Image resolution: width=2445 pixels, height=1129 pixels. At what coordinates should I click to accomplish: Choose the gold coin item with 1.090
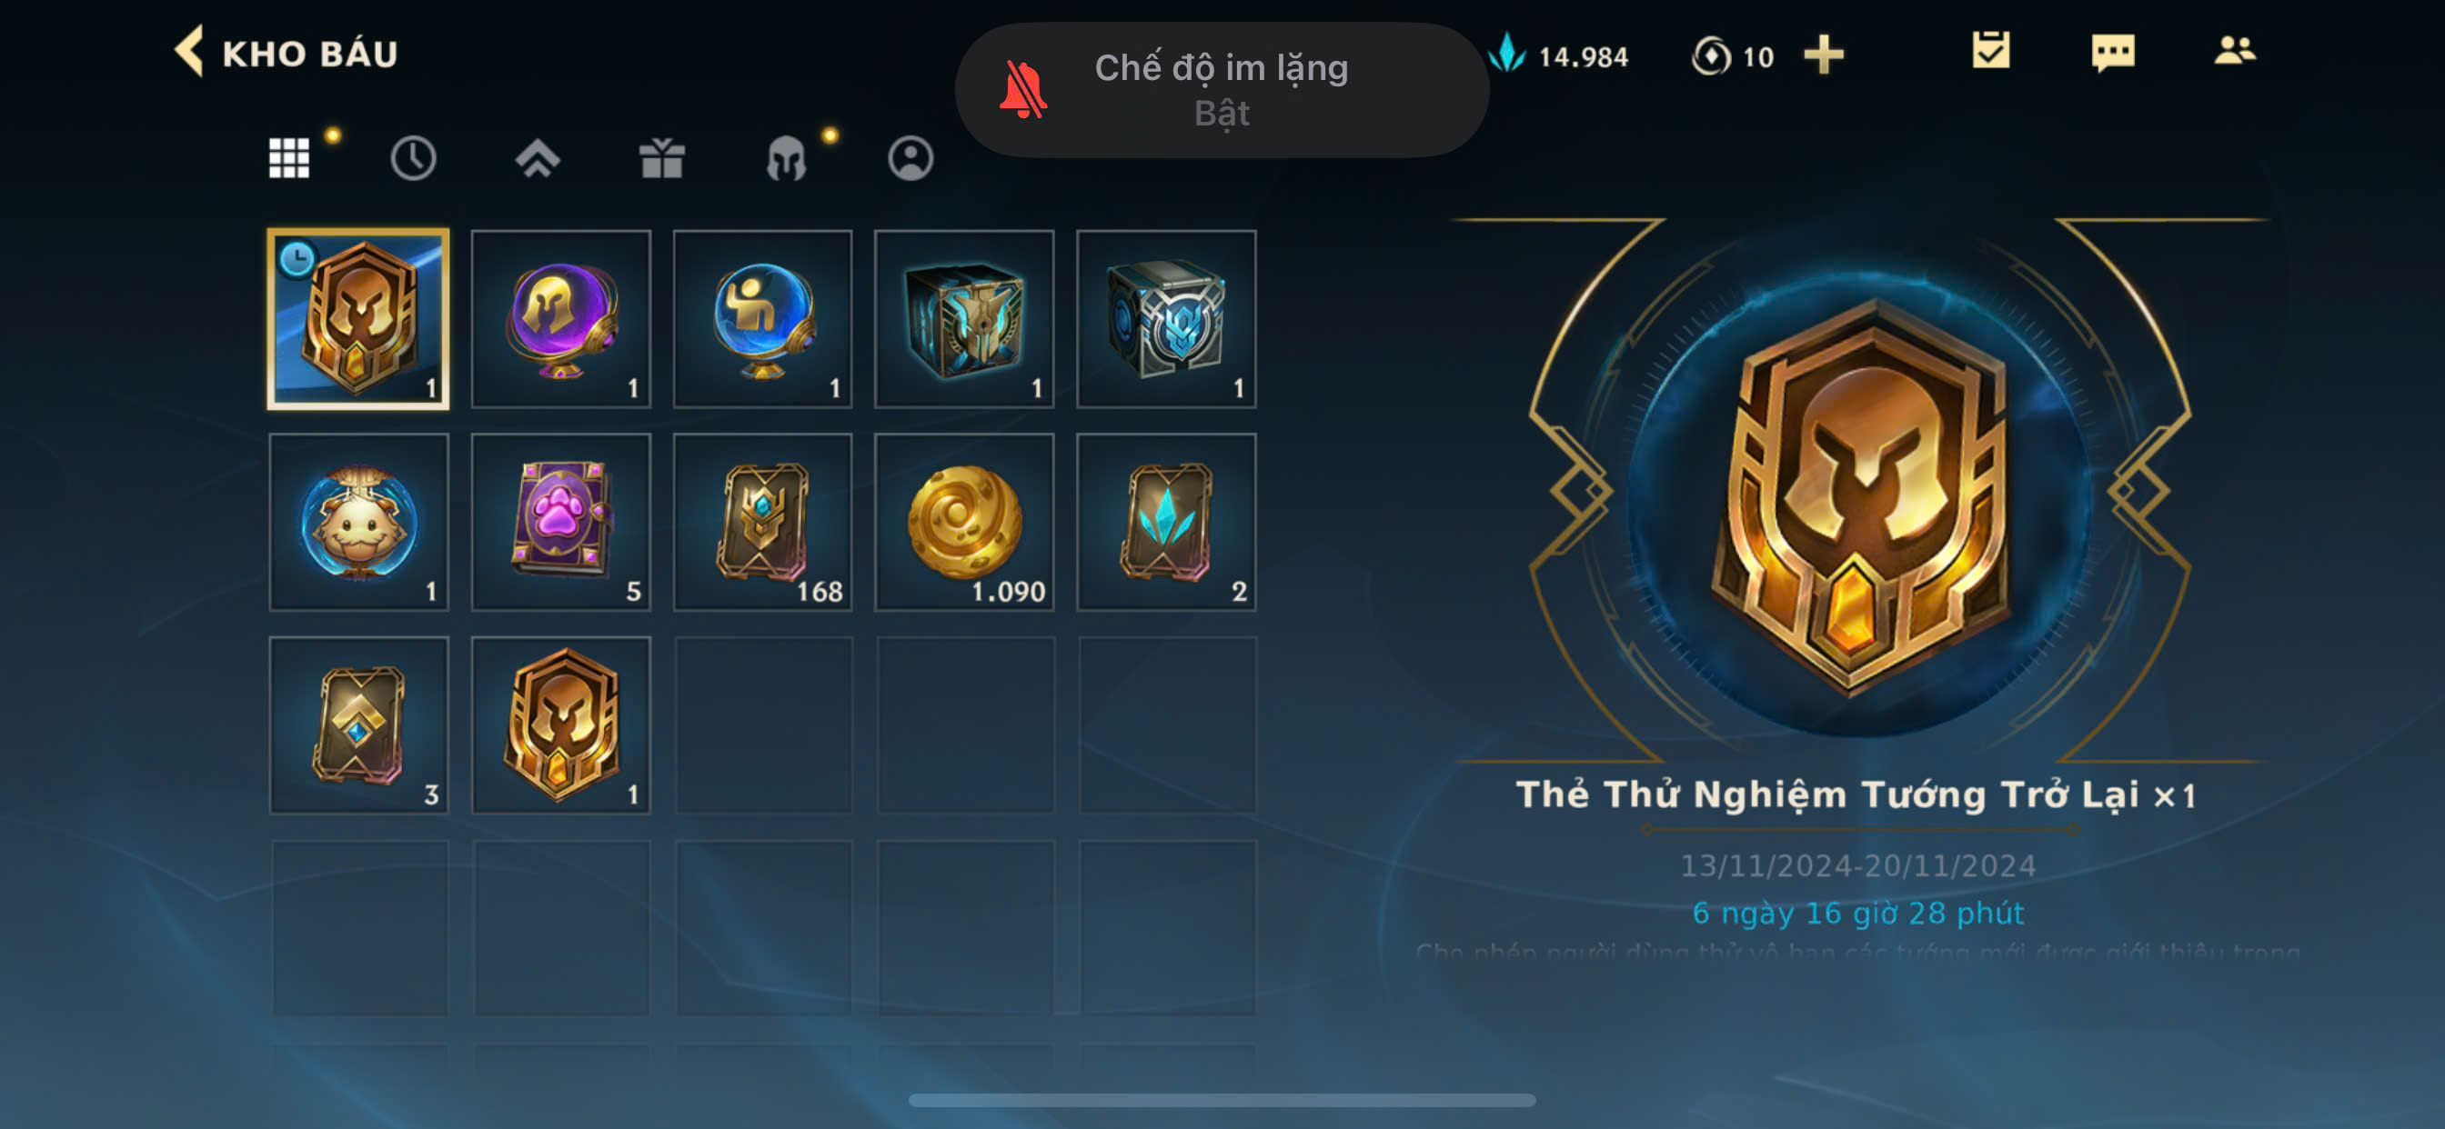964,523
